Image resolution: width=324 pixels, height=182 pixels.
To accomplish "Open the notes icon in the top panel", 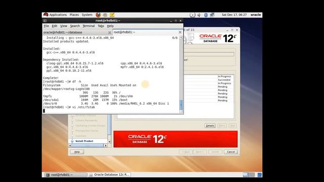I will [112, 15].
